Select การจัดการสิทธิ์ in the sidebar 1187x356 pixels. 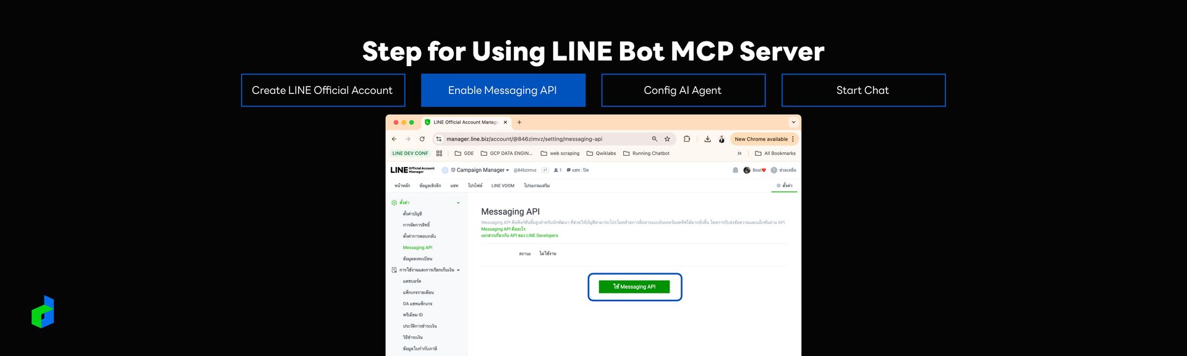click(x=416, y=225)
